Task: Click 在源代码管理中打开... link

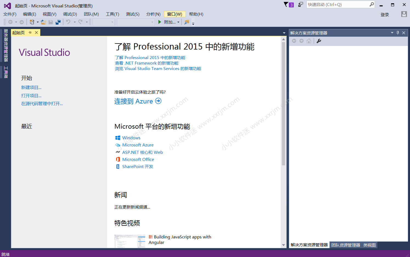Action: pos(42,104)
